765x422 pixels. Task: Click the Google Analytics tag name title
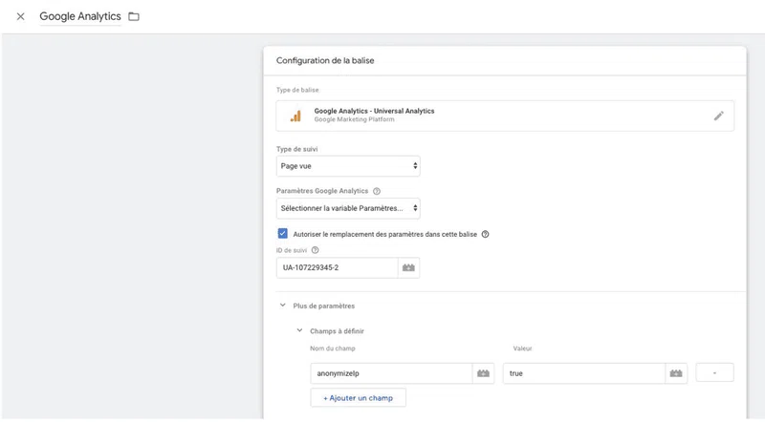pos(80,16)
